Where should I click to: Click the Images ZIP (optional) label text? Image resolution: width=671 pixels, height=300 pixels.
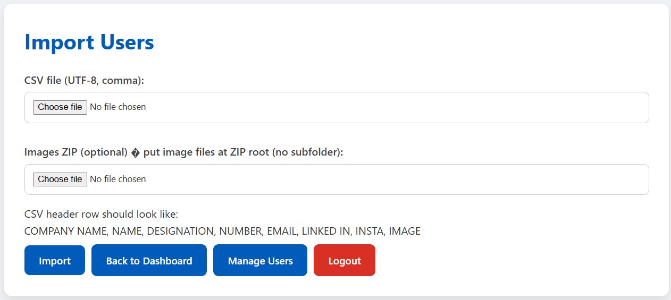184,152
